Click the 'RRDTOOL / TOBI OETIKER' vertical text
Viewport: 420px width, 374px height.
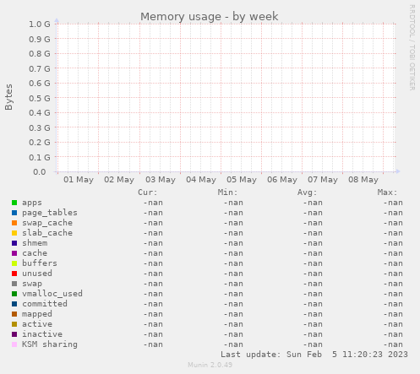pyautogui.click(x=412, y=47)
